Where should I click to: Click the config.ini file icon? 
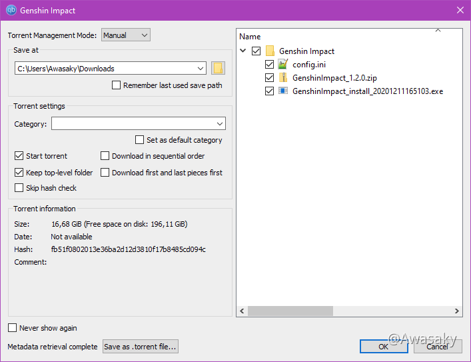click(283, 65)
